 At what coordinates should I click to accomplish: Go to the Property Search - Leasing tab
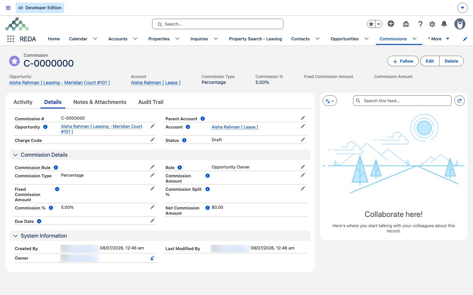[x=256, y=39]
